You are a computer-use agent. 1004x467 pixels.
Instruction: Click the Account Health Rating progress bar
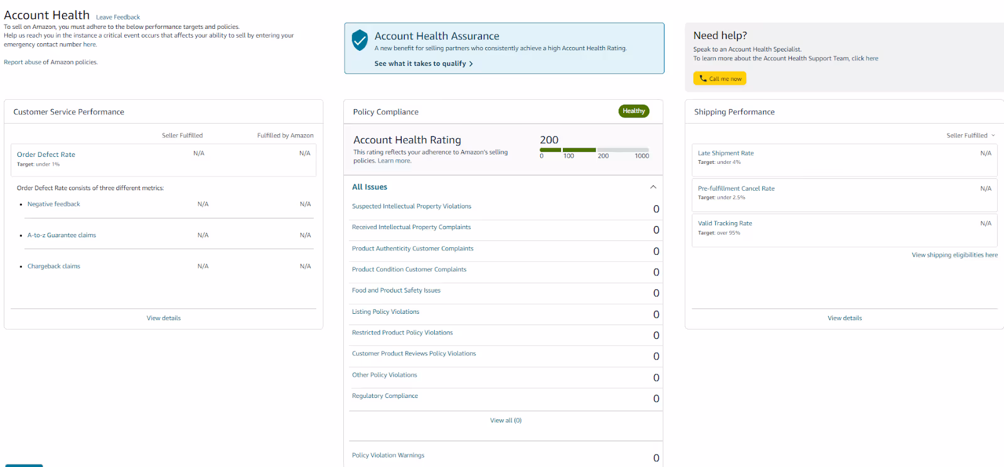(594, 150)
